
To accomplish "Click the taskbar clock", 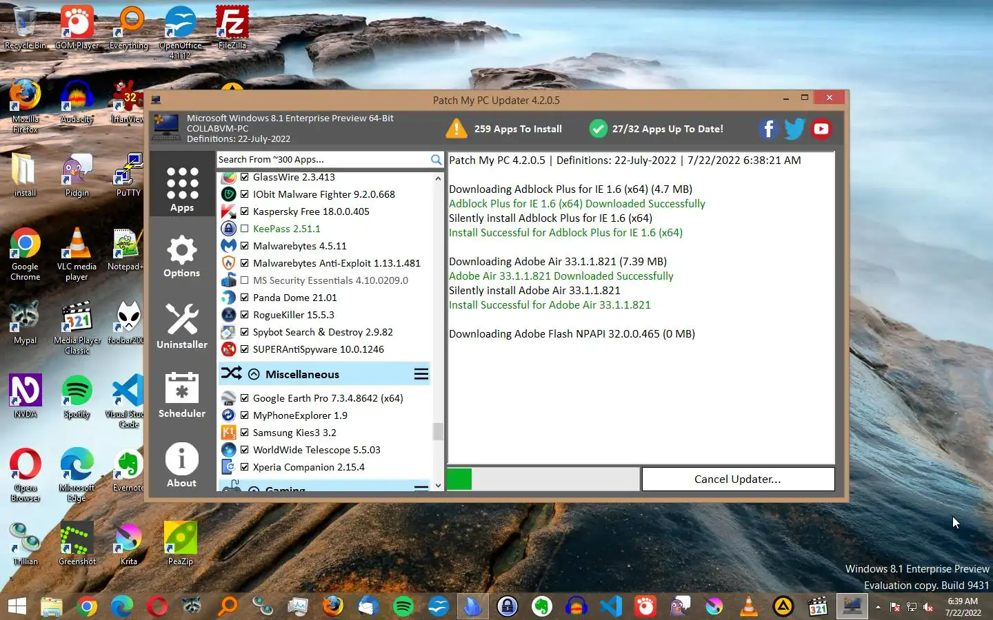I will [963, 607].
